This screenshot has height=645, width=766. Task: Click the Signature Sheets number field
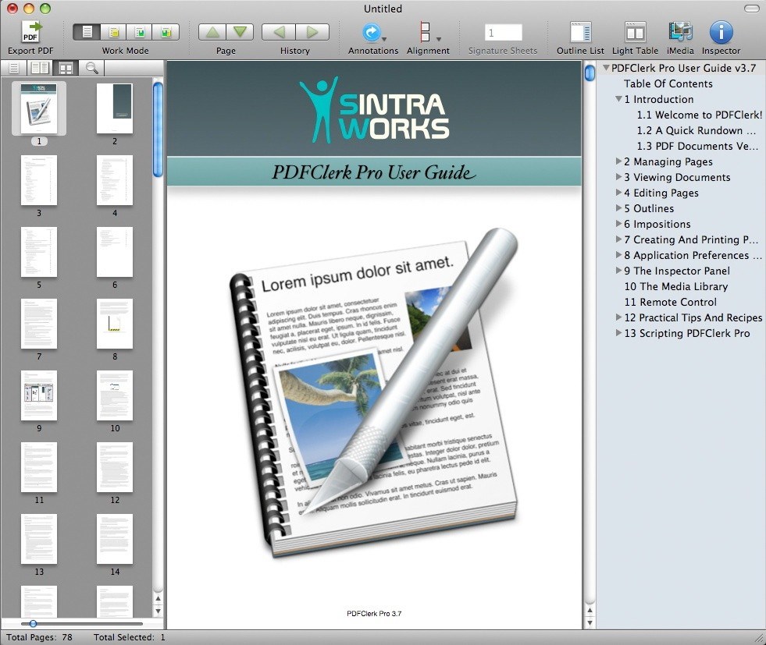point(503,33)
